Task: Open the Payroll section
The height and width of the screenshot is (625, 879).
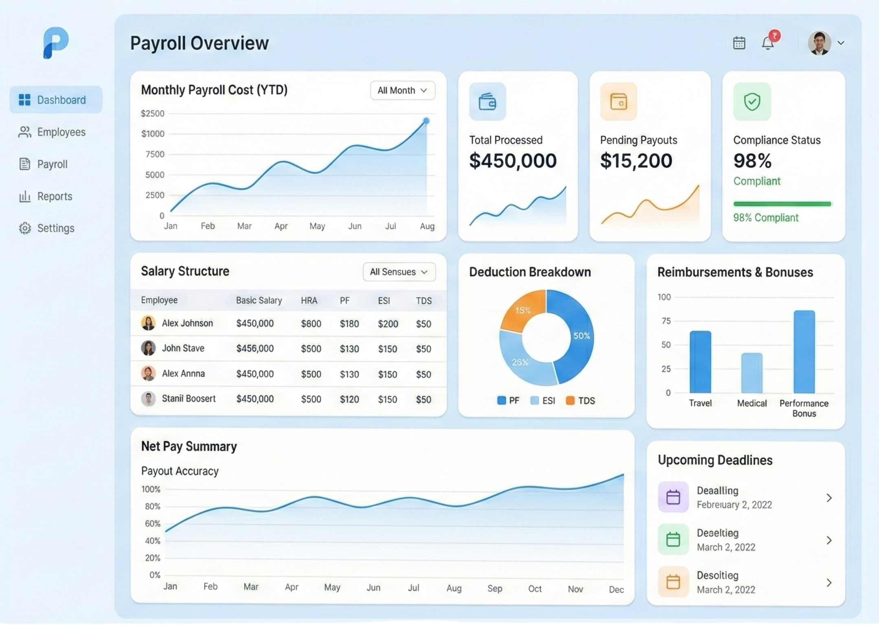Action: click(x=53, y=164)
